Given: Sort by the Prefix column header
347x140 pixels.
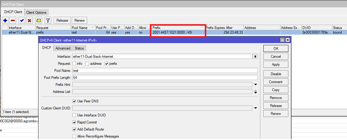Looking at the screenshot, I should [178, 28].
